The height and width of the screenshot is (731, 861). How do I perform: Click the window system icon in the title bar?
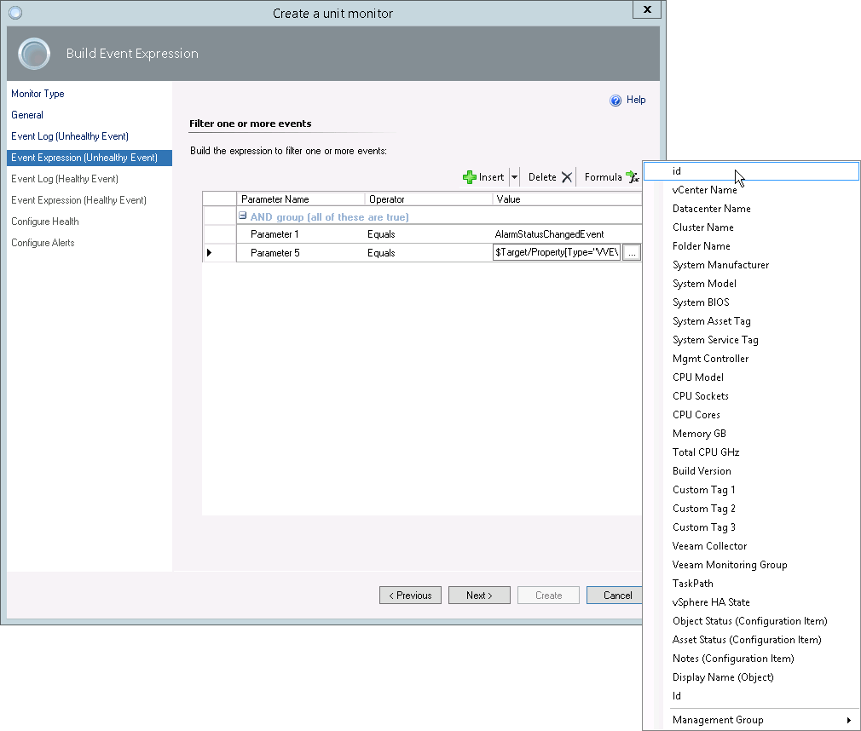(15, 12)
